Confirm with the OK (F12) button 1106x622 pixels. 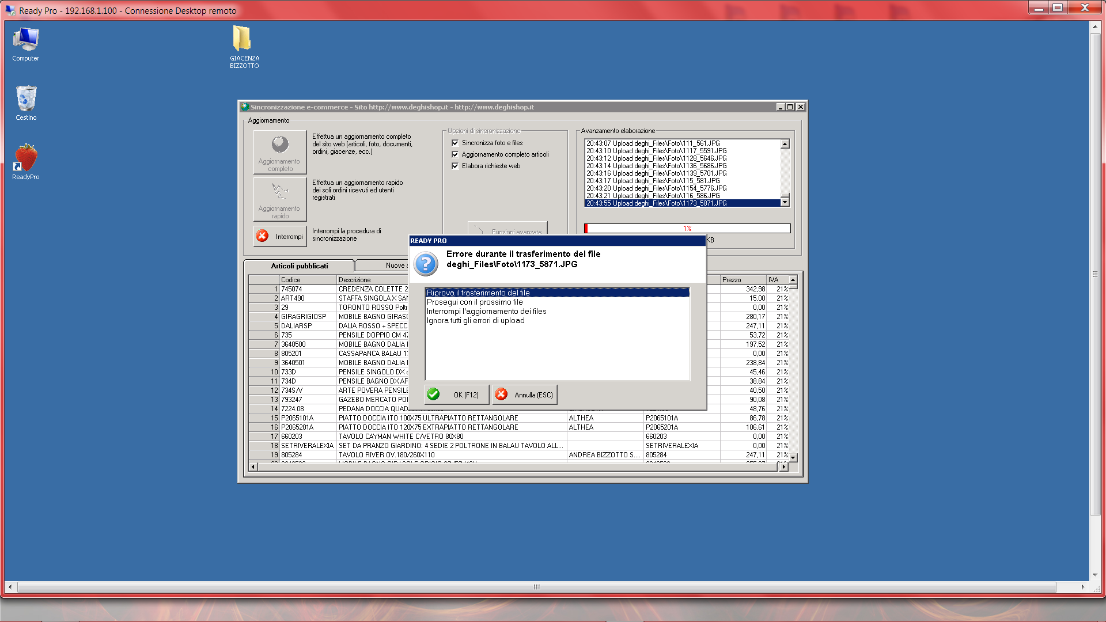pos(457,395)
